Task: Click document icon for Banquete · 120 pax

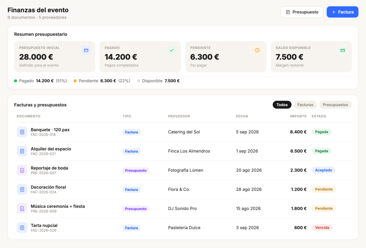Action: click(x=22, y=132)
